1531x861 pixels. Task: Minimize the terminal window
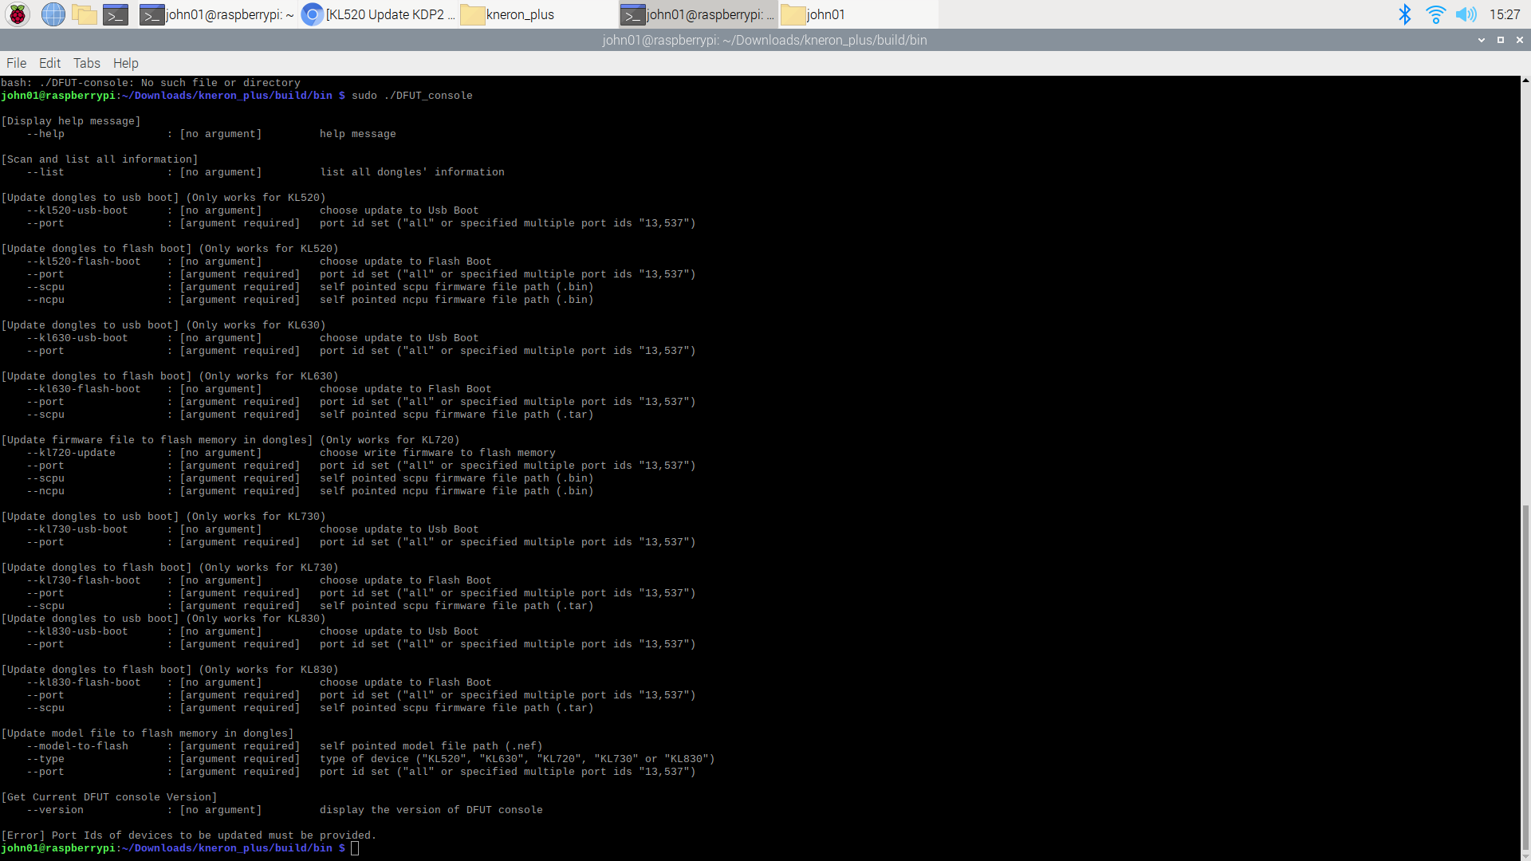pyautogui.click(x=1482, y=40)
